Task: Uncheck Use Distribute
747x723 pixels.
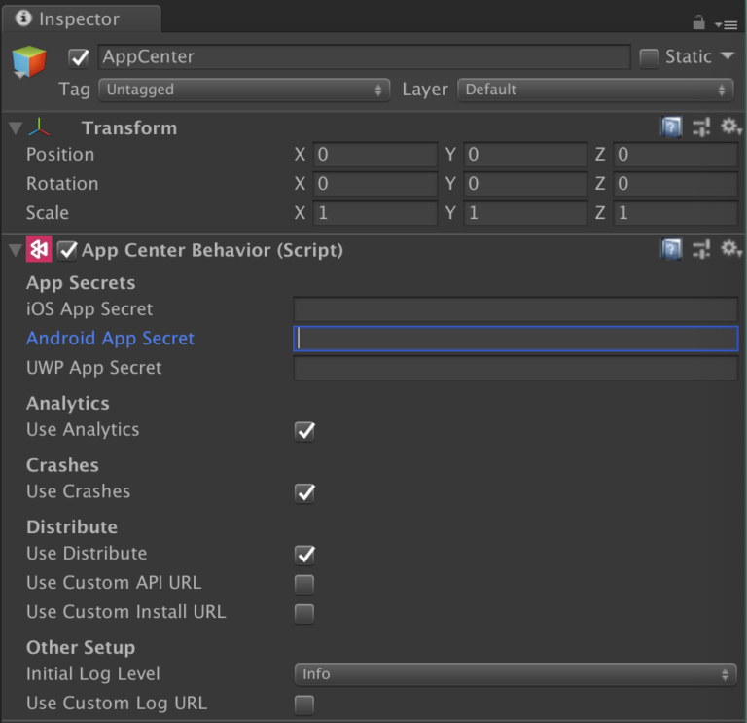Action: pos(304,556)
